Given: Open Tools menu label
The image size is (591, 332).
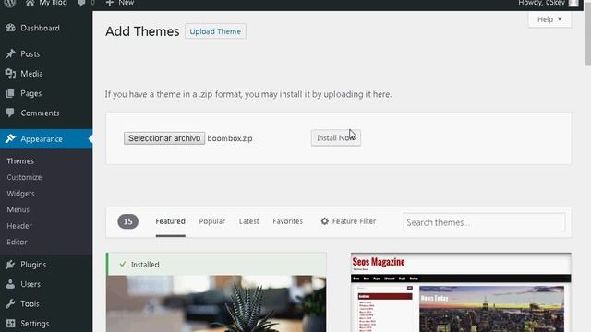Looking at the screenshot, I should (x=30, y=303).
